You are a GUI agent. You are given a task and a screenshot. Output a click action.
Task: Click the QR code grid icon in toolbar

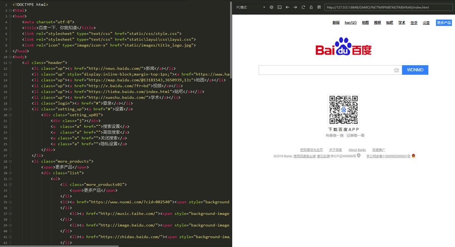[x=319, y=7]
